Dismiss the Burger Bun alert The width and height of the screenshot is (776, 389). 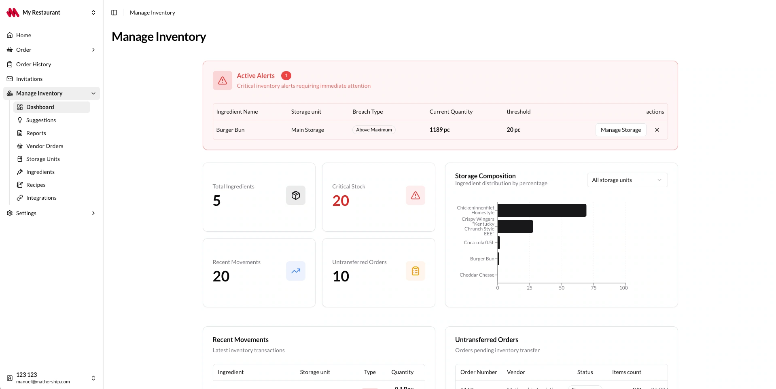point(657,130)
